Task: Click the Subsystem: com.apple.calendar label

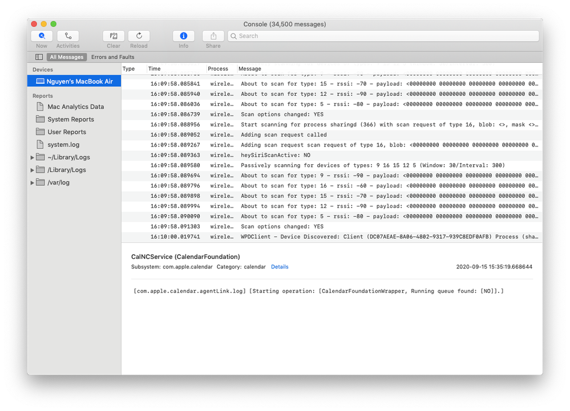Action: 172,267
